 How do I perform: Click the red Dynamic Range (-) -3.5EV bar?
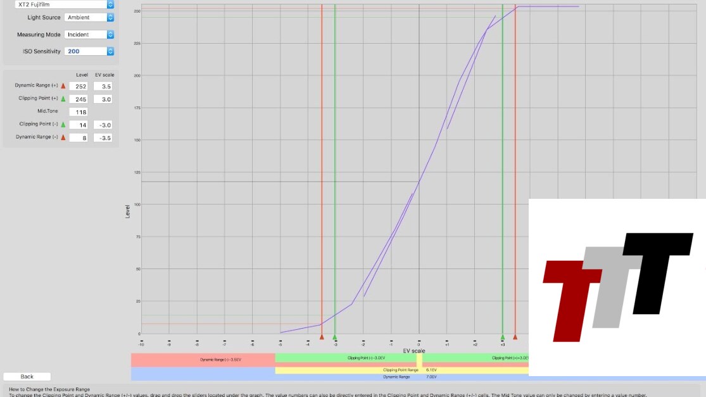coord(203,360)
